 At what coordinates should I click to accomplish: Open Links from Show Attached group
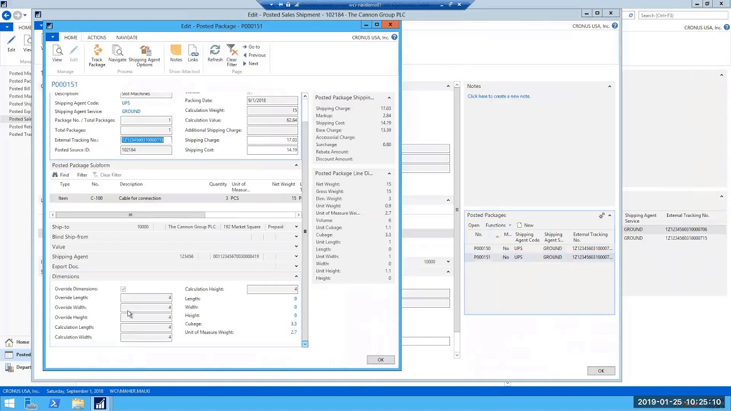(x=193, y=54)
